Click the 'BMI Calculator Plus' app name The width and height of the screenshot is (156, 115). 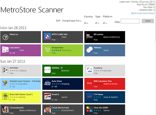click(x=103, y=81)
